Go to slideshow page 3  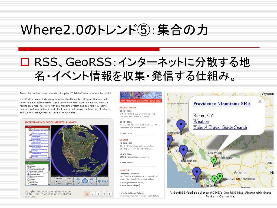tap(98, 194)
